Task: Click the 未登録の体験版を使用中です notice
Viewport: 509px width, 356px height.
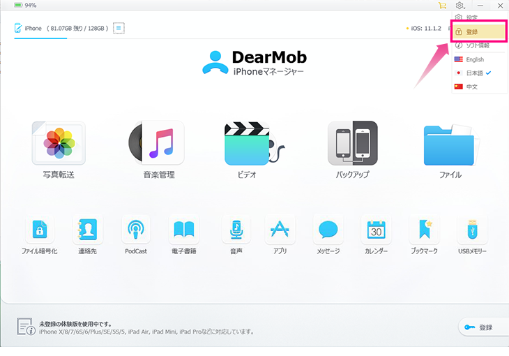Action: pos(75,324)
